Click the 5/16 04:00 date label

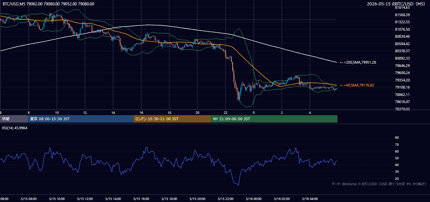(310, 199)
